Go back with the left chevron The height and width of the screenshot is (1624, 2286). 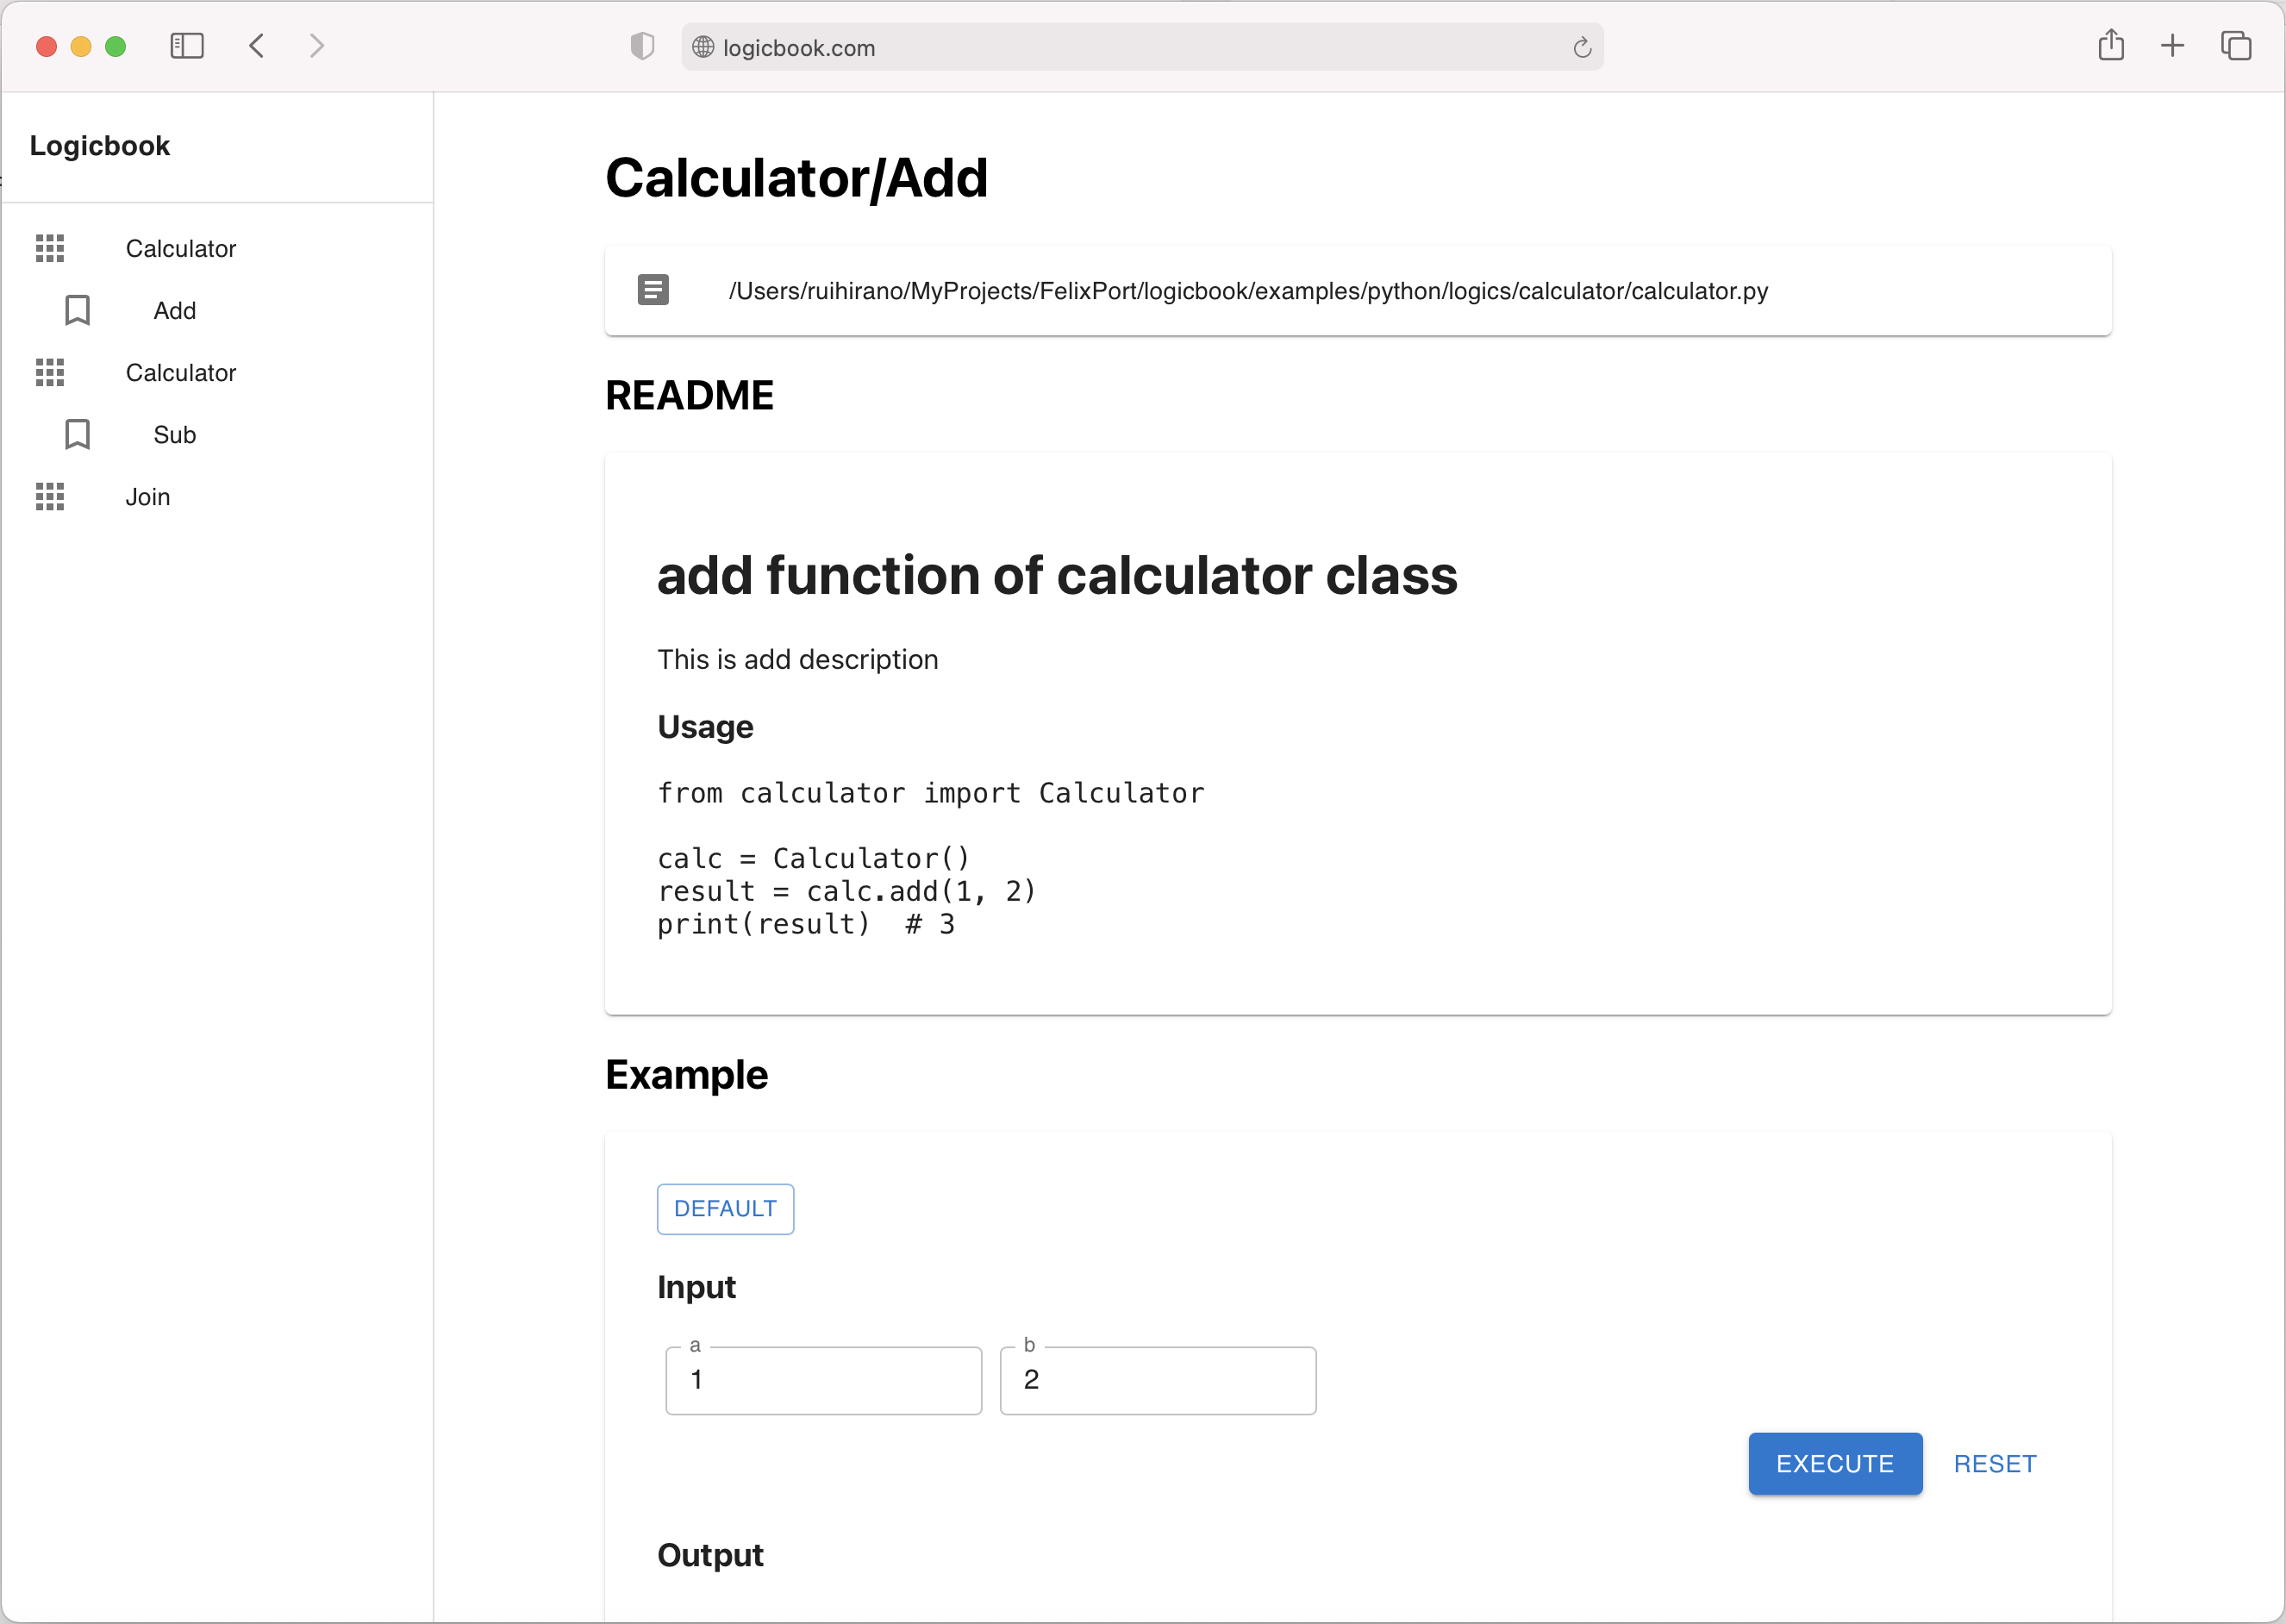click(x=257, y=46)
